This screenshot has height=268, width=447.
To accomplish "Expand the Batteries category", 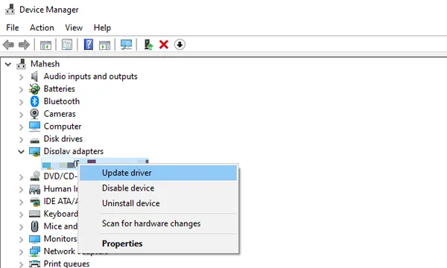I will pyautogui.click(x=21, y=89).
